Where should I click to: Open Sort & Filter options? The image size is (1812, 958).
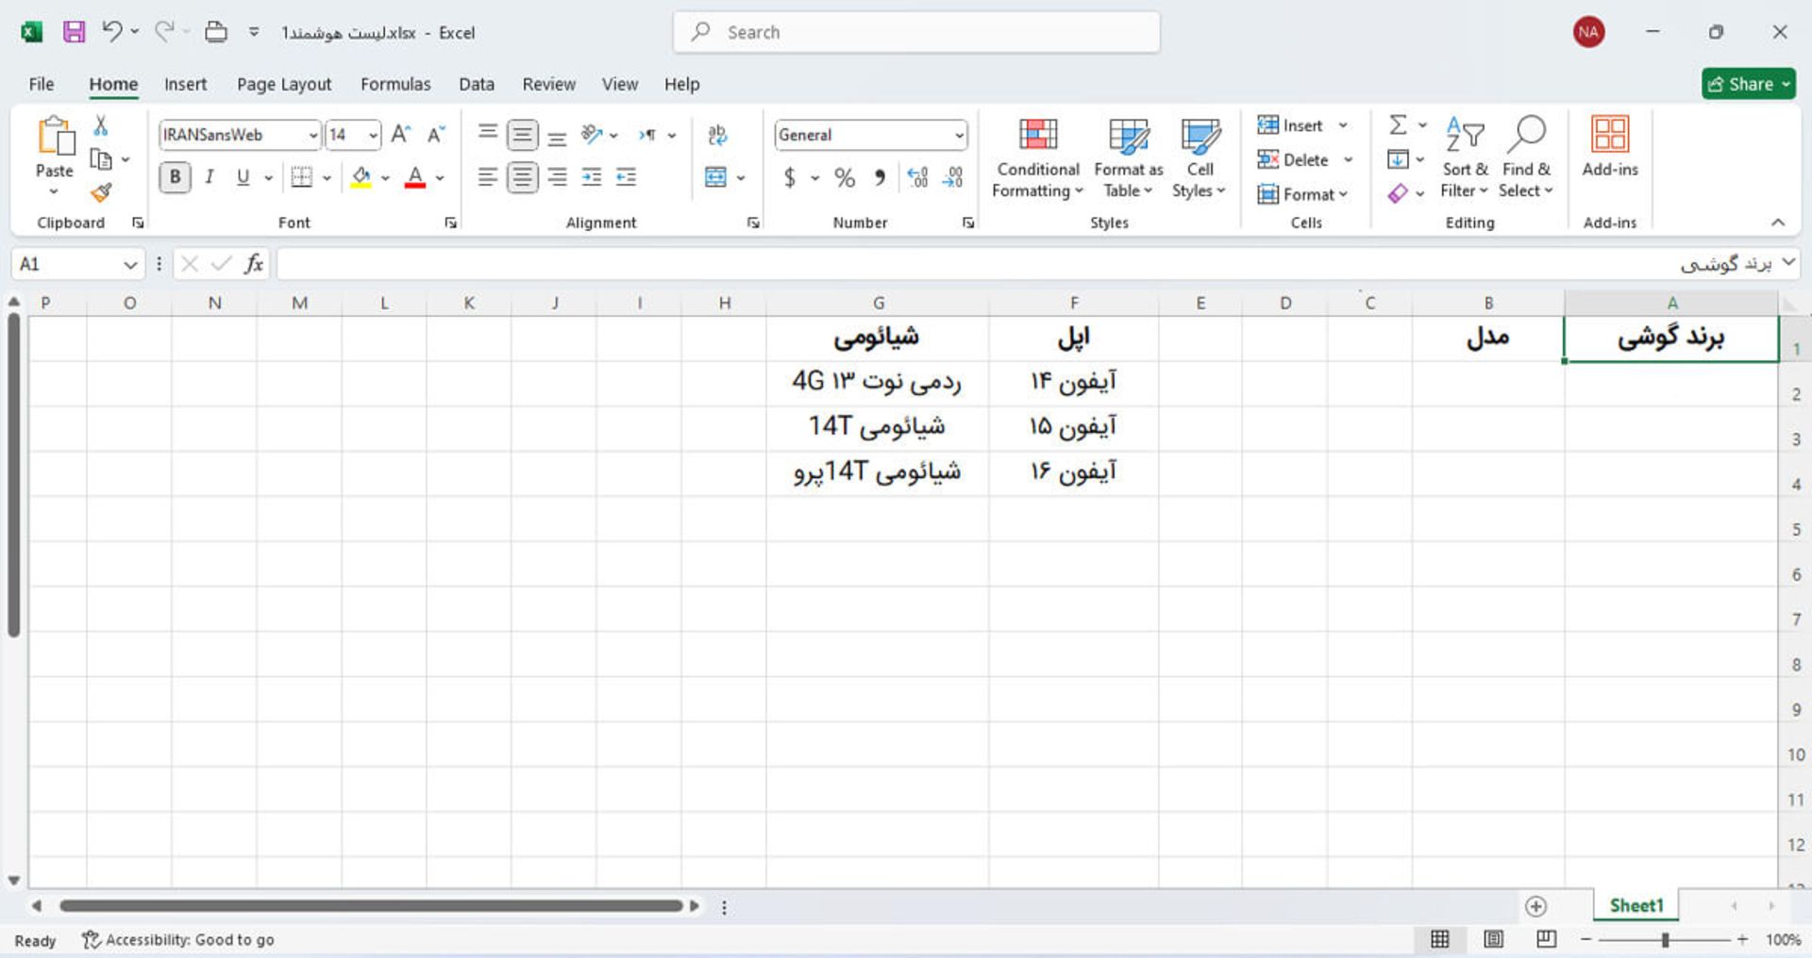1464,157
